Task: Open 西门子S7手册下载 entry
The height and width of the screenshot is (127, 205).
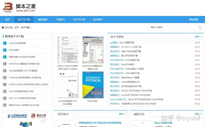Action: click(x=129, y=56)
